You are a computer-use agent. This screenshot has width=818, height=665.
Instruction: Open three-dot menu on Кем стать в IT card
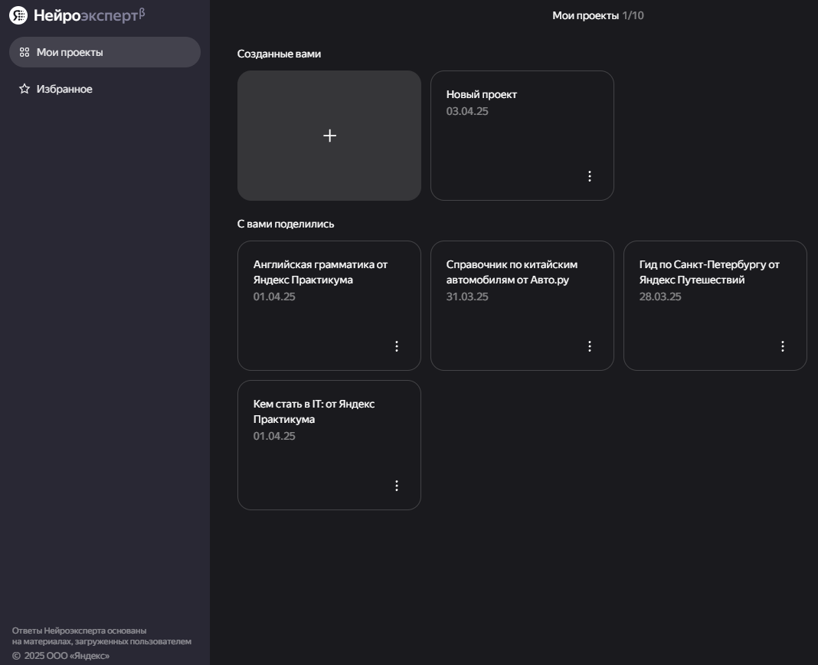click(x=397, y=486)
